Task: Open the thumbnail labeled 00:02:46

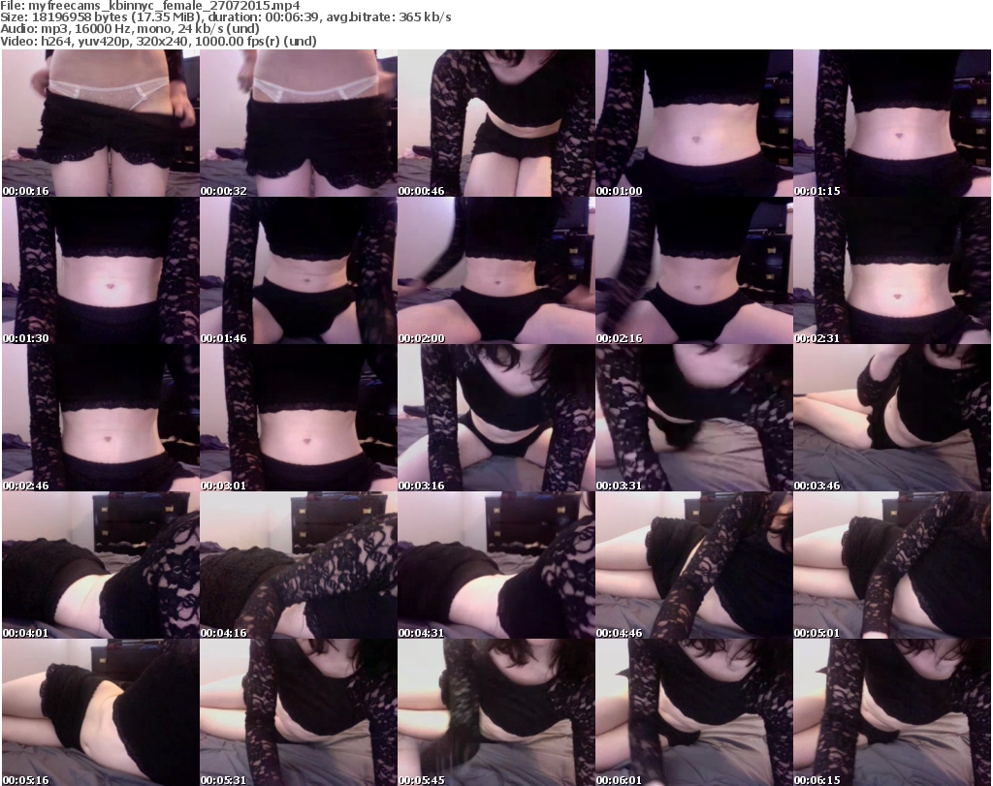Action: (101, 419)
